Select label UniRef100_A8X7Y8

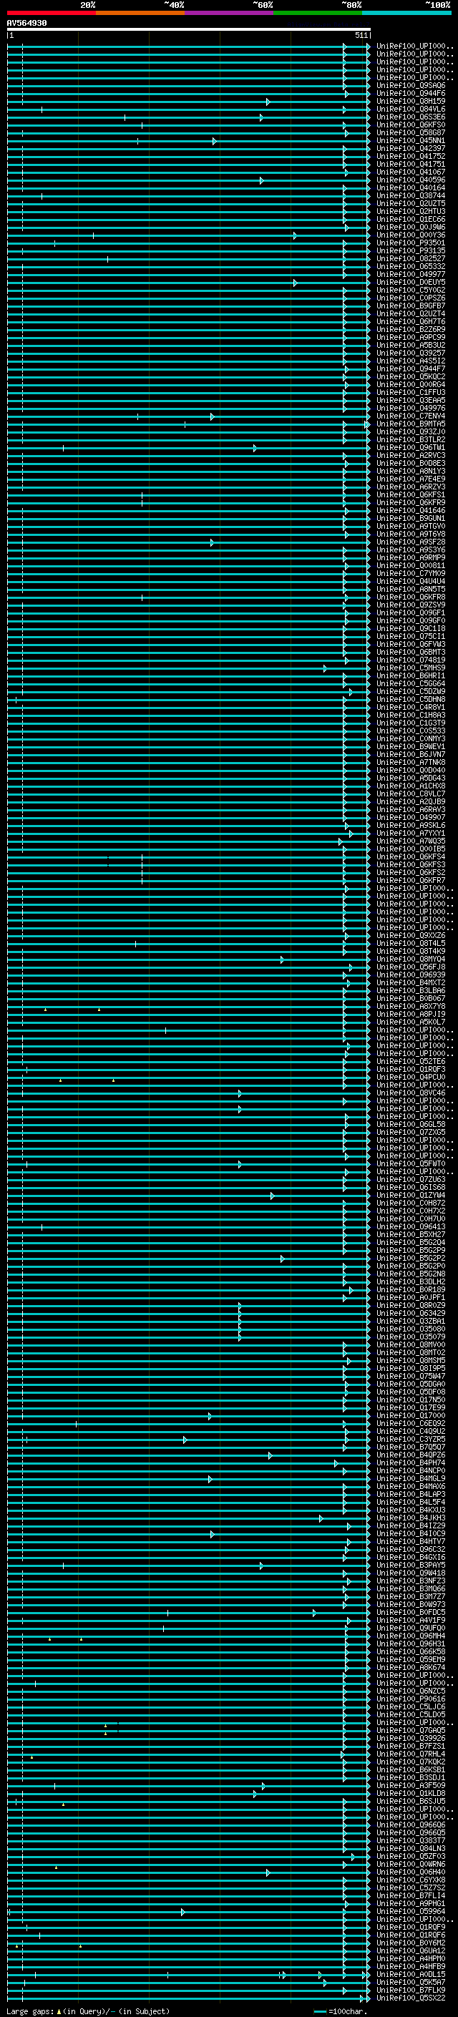pos(411,1006)
